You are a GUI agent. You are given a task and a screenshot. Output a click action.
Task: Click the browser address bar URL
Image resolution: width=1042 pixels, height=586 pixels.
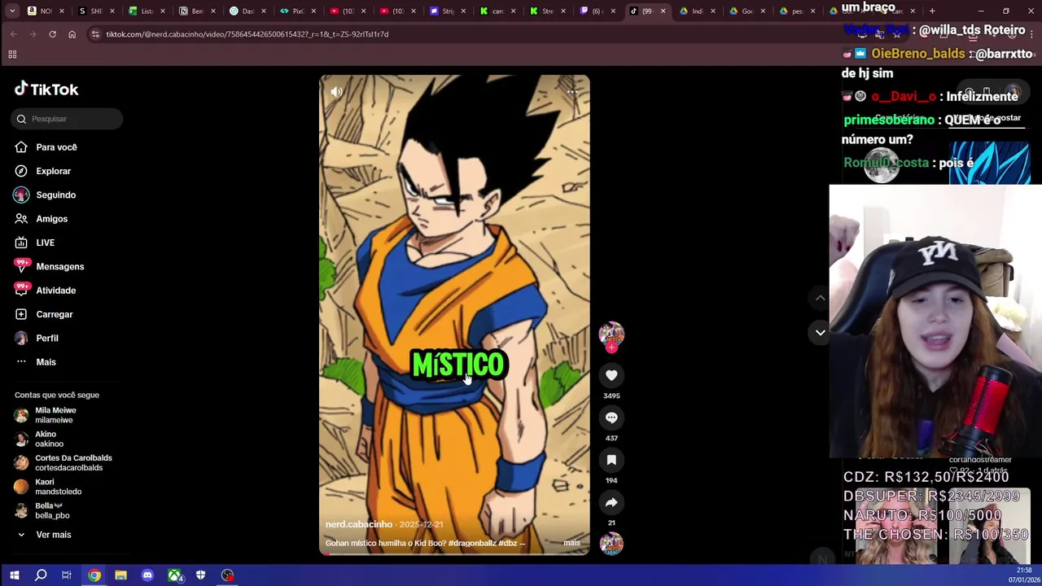point(247,34)
